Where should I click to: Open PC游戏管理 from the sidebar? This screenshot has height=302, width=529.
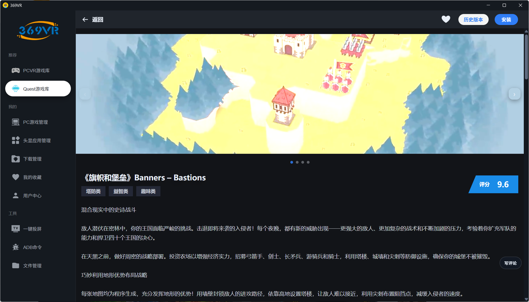[35, 122]
